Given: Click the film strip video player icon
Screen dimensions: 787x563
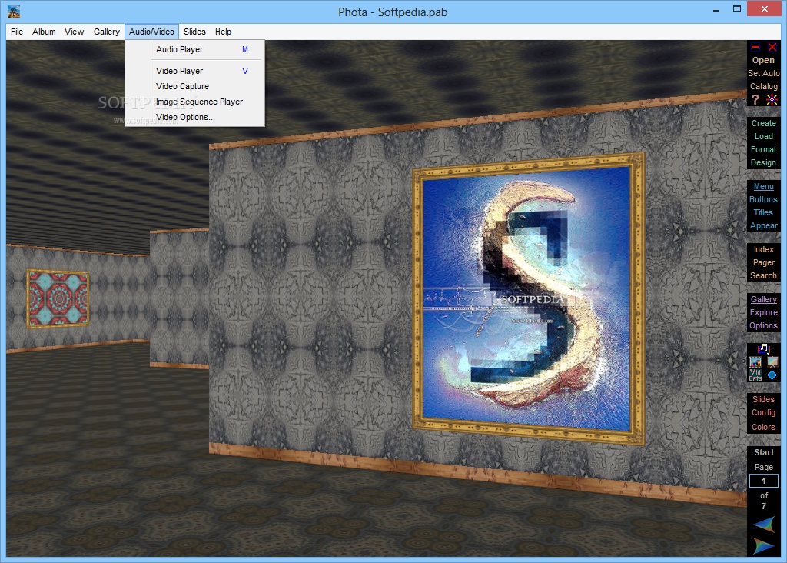Looking at the screenshot, I should [x=755, y=362].
